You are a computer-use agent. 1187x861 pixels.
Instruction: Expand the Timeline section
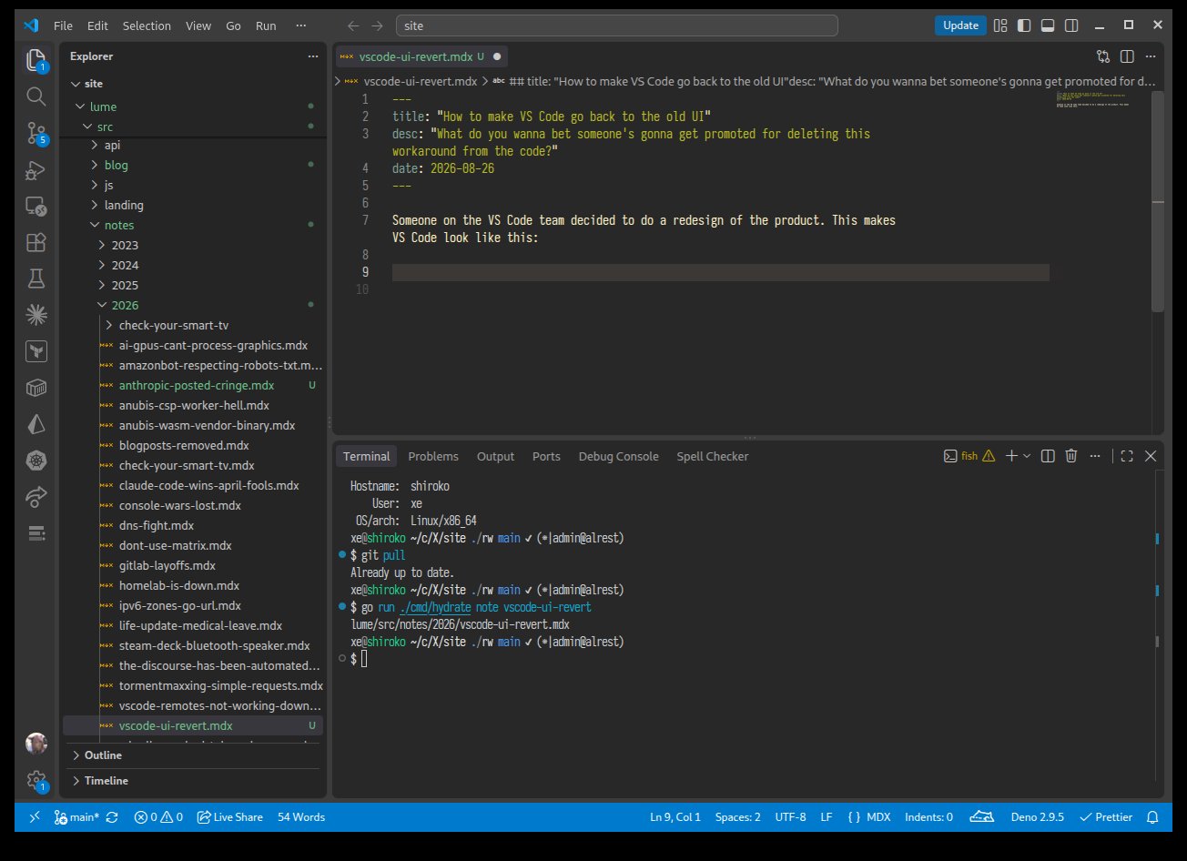point(195,781)
